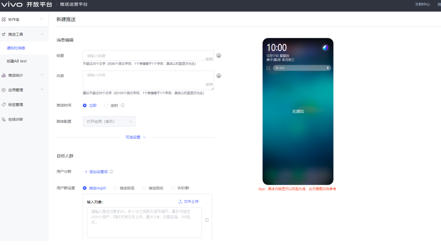Click 添加设置项 to add a segment
The width and height of the screenshot is (441, 250).
[96, 172]
